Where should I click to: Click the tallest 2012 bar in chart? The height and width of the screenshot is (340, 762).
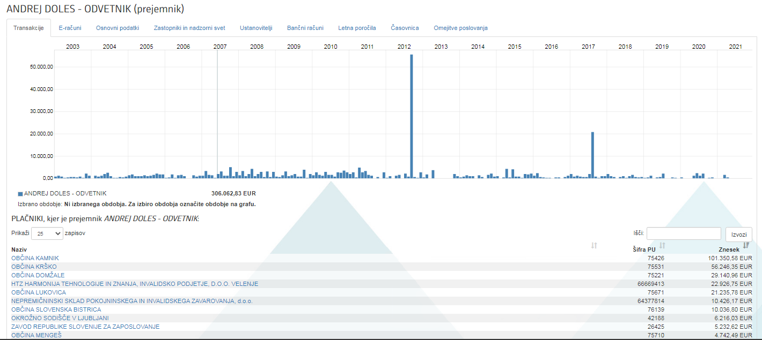point(412,115)
